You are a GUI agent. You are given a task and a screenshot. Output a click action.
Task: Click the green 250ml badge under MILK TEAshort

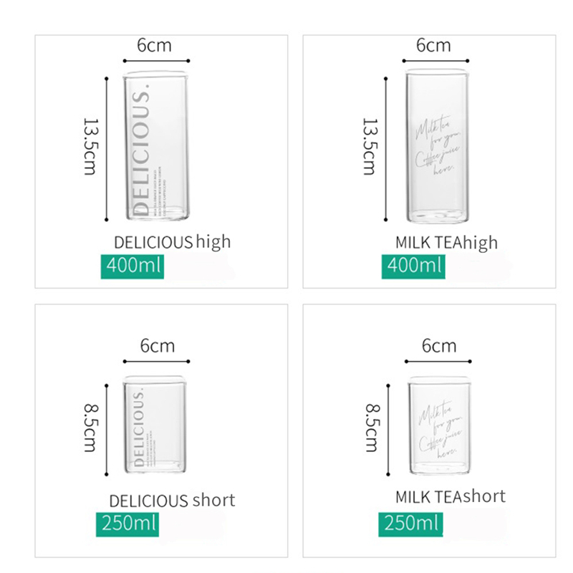click(411, 524)
